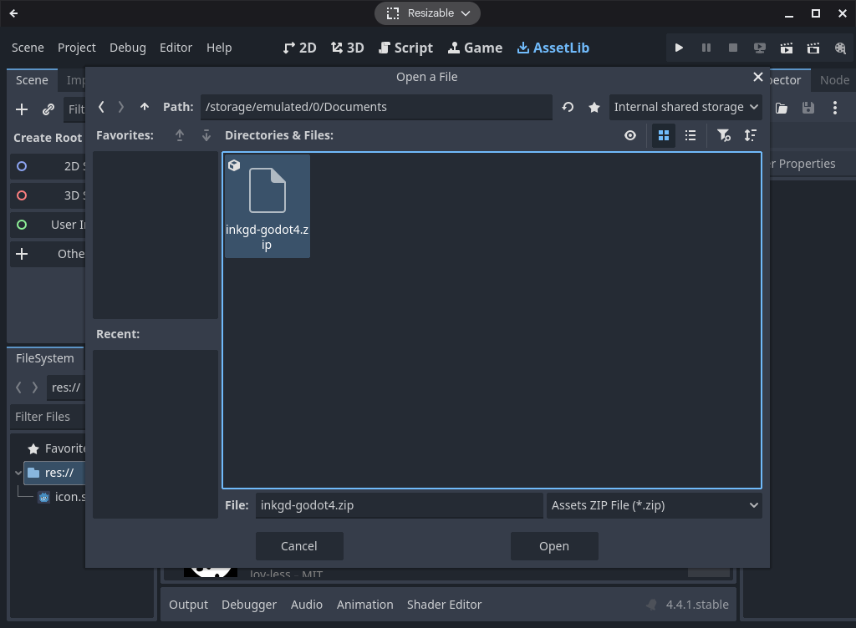Select Favorites in FileSystem tree

click(58, 448)
